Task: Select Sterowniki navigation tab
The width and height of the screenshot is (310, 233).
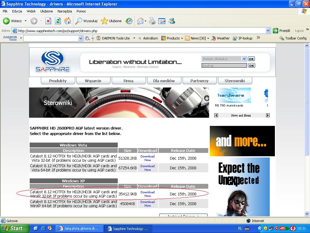Action: [235, 81]
